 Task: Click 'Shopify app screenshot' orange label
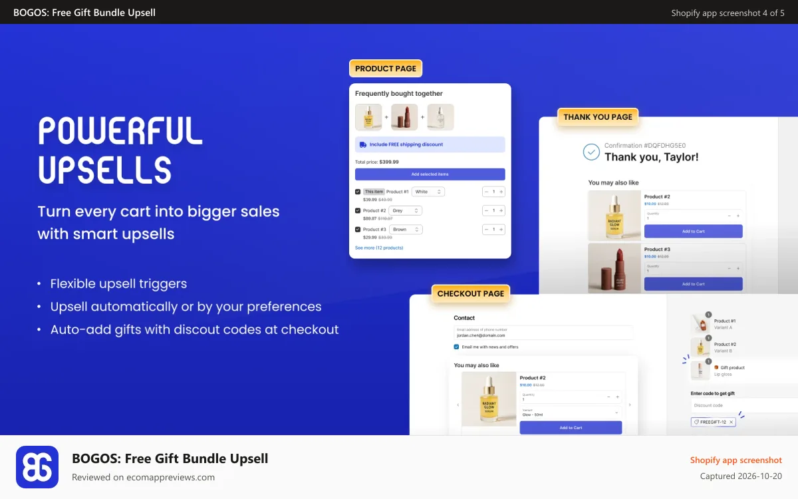736,460
